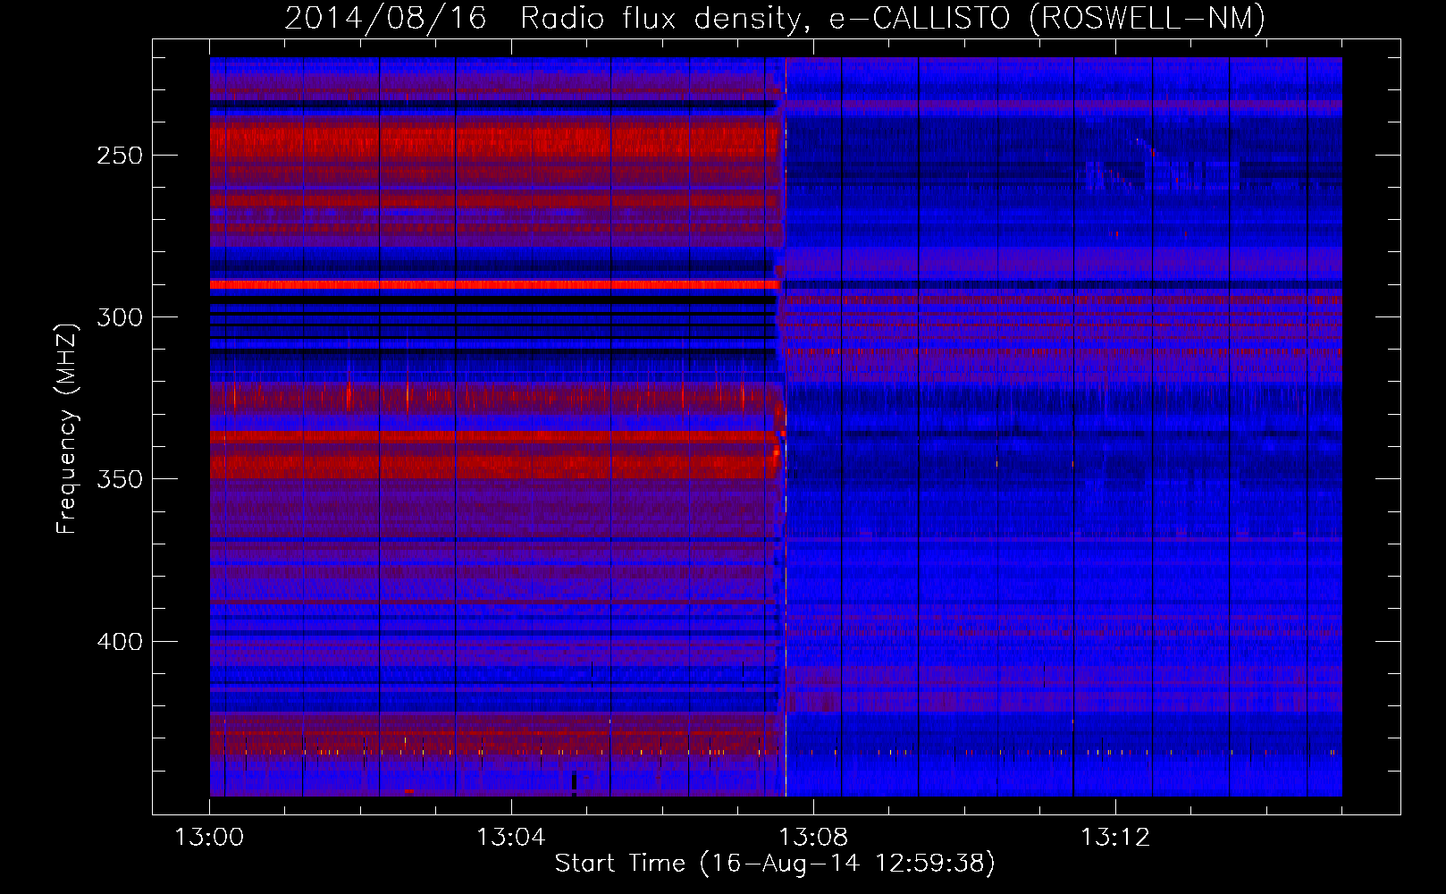Click the 13:04 time tick label

pyautogui.click(x=510, y=838)
